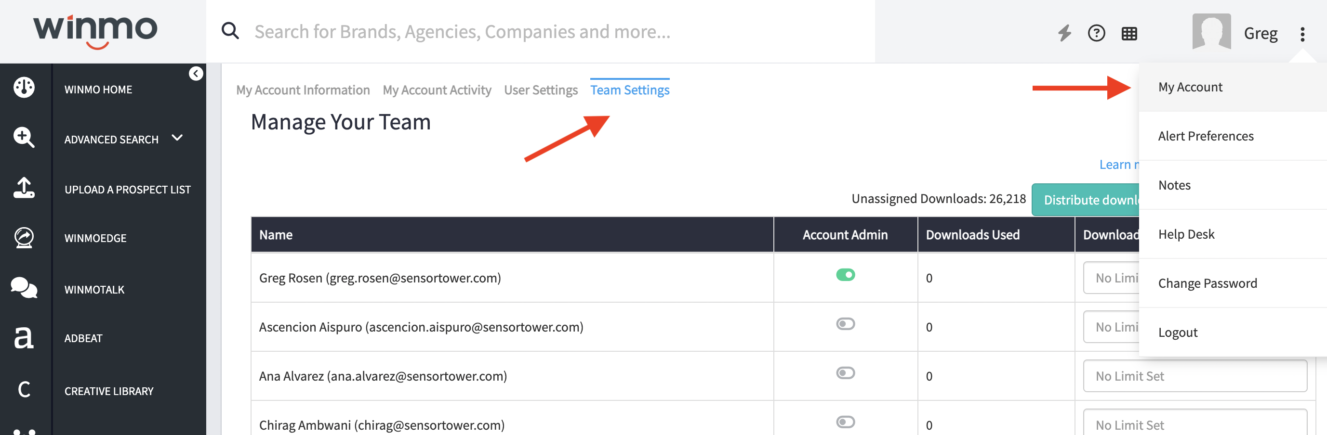The height and width of the screenshot is (435, 1327).
Task: Click the WinmoEdge icon
Action: [x=24, y=238]
